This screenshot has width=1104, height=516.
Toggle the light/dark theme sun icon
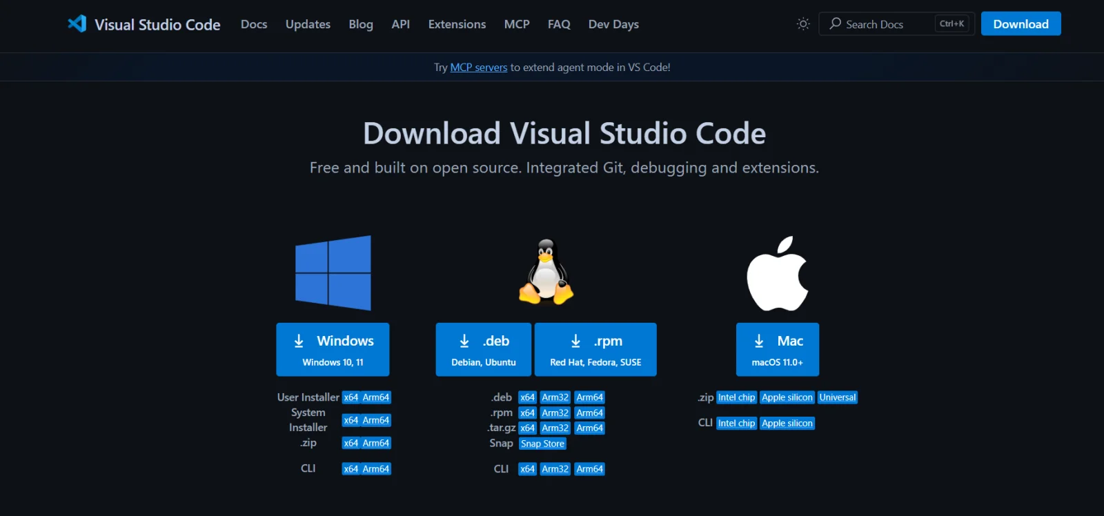803,23
